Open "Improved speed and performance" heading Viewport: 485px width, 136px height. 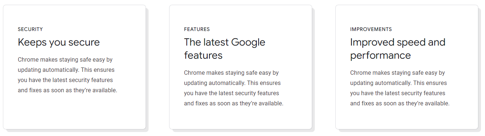tap(398, 48)
